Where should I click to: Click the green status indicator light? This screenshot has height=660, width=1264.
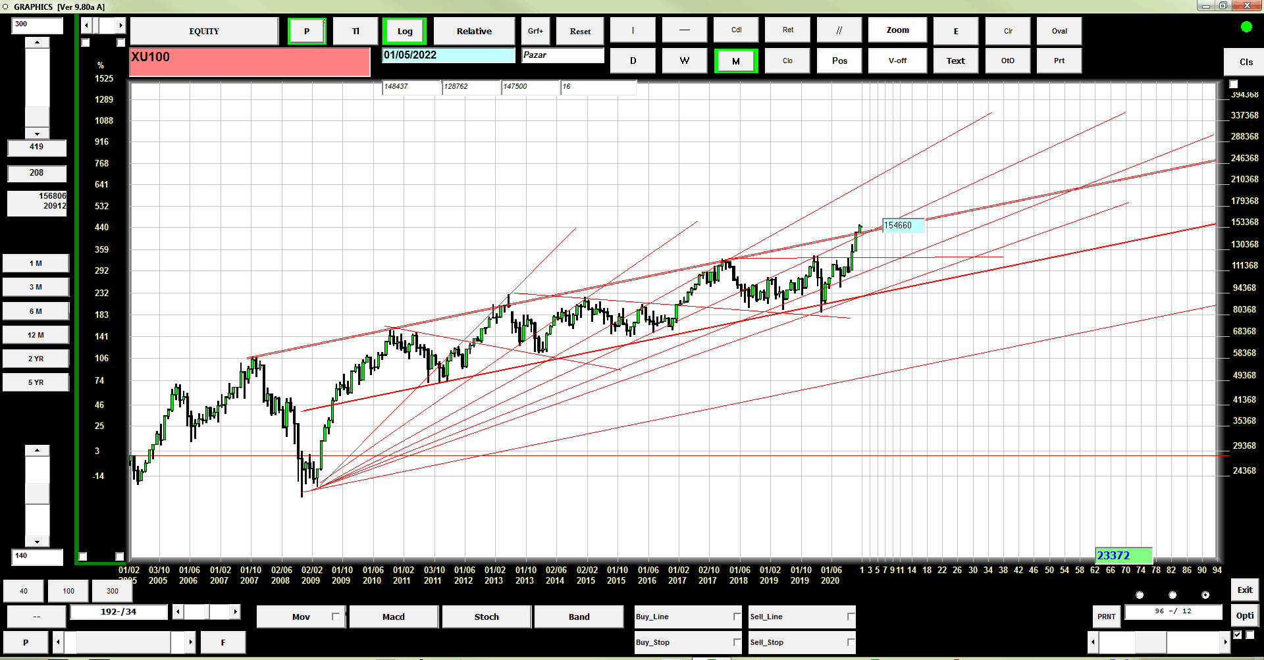pos(1246,27)
